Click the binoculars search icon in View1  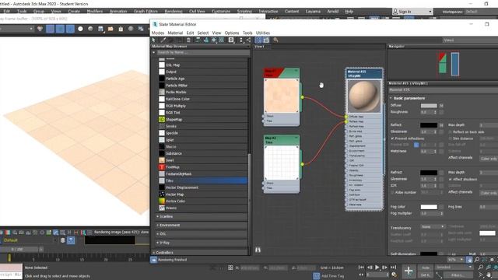tap(258, 250)
